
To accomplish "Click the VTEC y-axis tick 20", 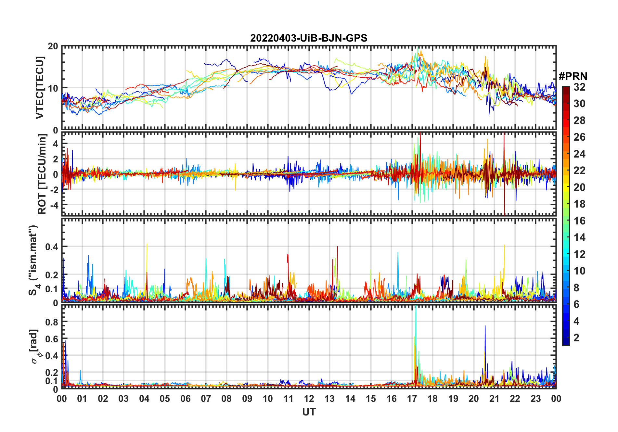I will [x=53, y=46].
